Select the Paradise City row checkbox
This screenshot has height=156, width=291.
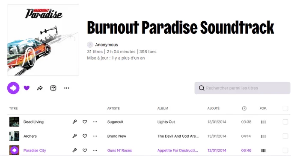tap(285, 150)
